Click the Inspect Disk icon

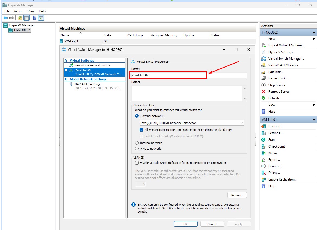[x=264, y=78]
